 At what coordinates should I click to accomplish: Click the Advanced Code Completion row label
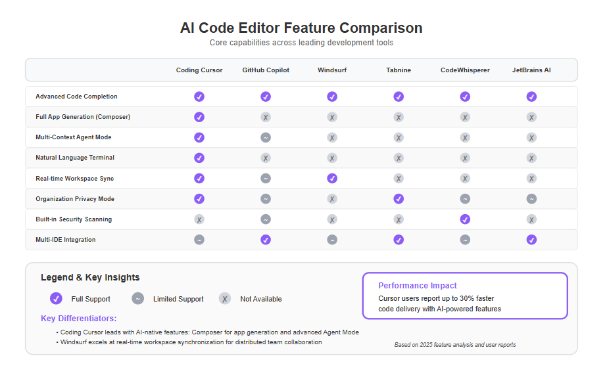[76, 97]
